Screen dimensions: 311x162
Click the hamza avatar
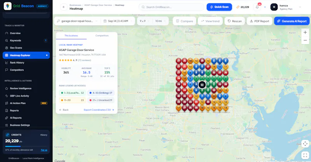pyautogui.click(x=274, y=7)
